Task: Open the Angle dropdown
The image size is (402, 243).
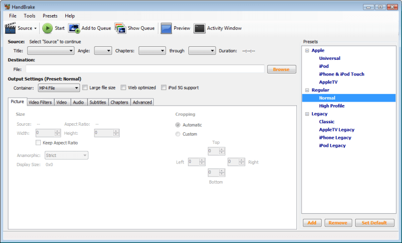Action: click(x=103, y=51)
